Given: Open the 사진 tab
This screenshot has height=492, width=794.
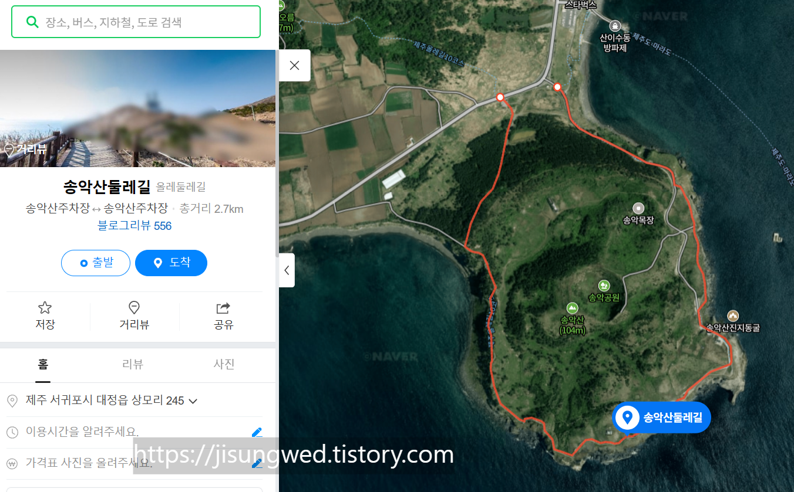Looking at the screenshot, I should pyautogui.click(x=224, y=364).
